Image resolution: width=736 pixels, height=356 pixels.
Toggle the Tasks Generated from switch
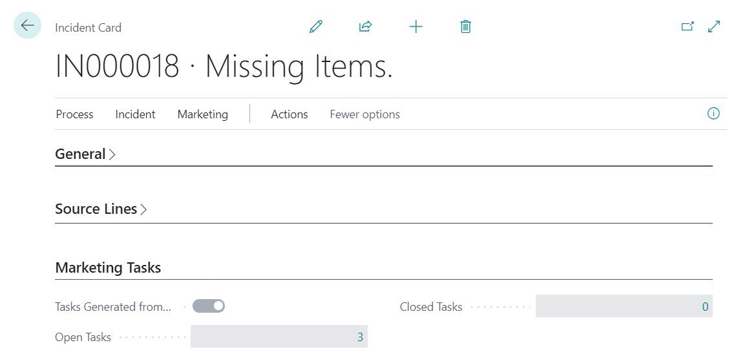209,306
